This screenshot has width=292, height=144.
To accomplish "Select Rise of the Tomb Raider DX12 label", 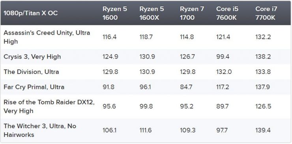I will (49, 106).
